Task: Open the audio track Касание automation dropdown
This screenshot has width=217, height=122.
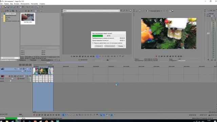Action: click(x=28, y=79)
